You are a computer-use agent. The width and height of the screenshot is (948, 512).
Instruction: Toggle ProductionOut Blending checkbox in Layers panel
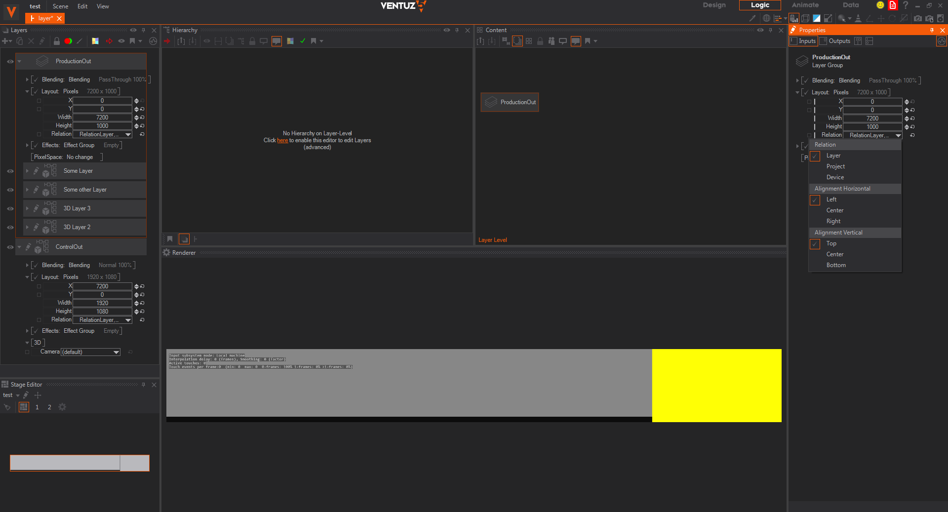[35, 79]
